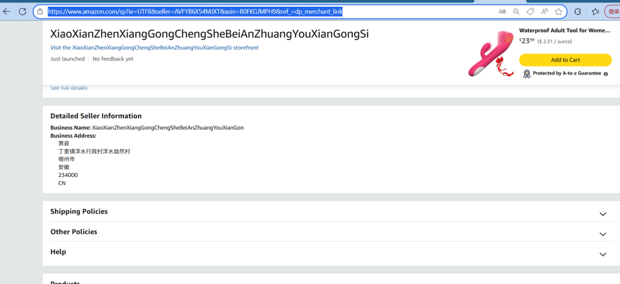The image size is (620, 284).
Task: Add this page to favorites with star
Action: [x=558, y=12]
